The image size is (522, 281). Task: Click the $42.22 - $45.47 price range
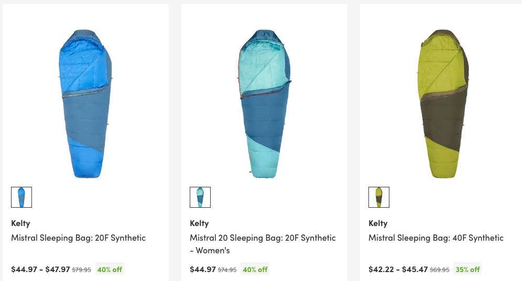[398, 269]
